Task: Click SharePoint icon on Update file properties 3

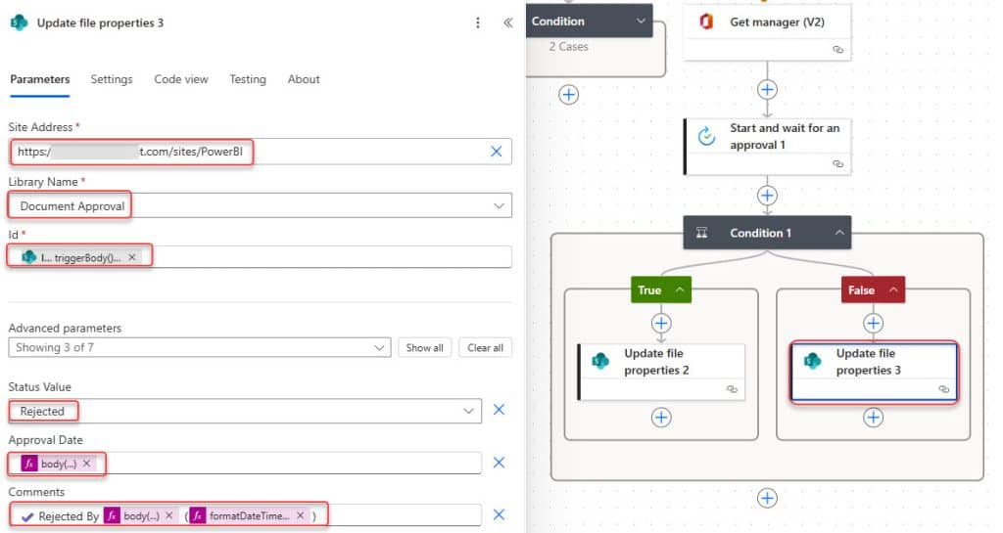Action: (x=812, y=361)
